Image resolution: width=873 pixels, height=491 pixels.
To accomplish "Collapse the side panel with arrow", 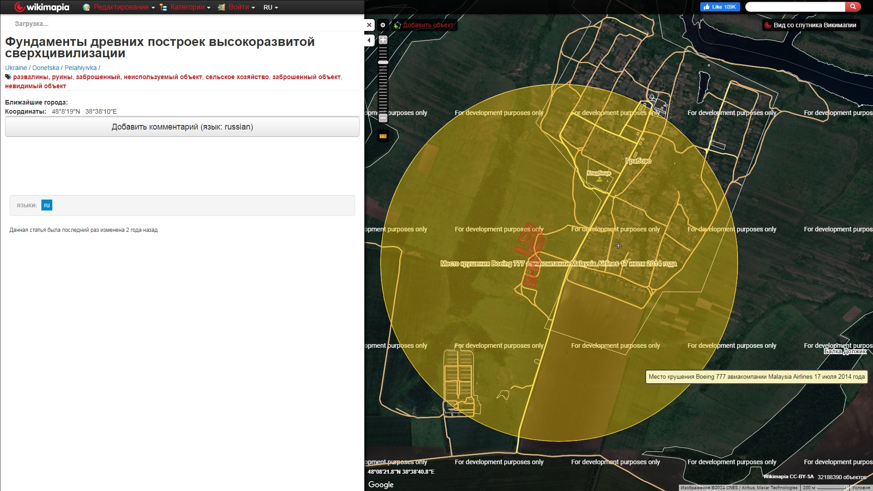I will tap(369, 40).
